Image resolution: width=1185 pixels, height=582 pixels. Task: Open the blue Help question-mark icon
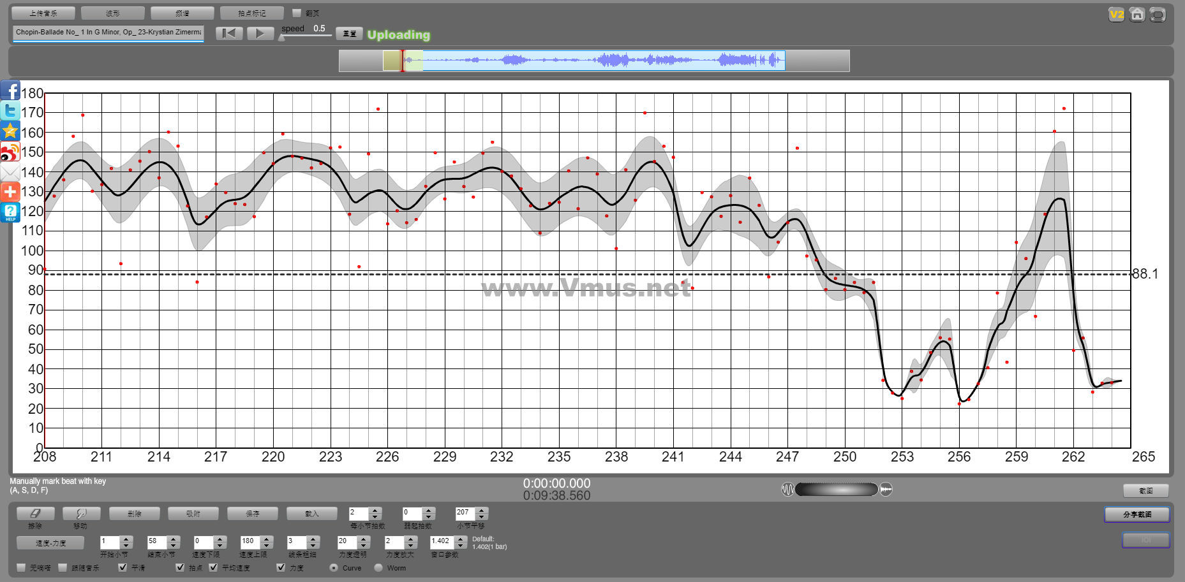[10, 212]
